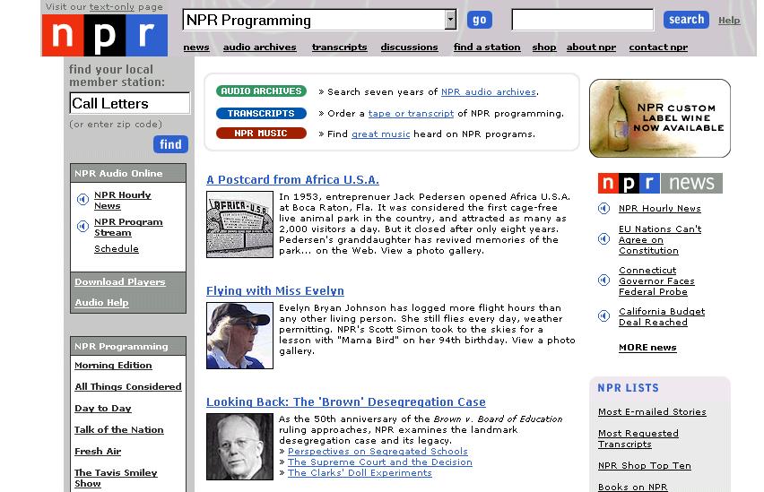
Task: Focus the header search text field
Action: 582,20
